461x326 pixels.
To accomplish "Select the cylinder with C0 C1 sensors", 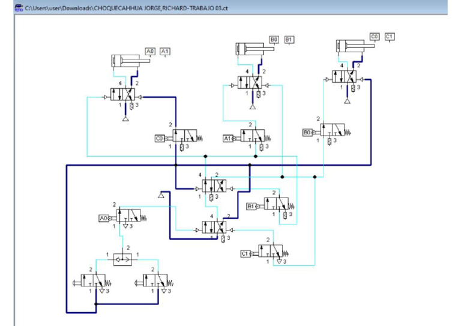I will click(355, 46).
